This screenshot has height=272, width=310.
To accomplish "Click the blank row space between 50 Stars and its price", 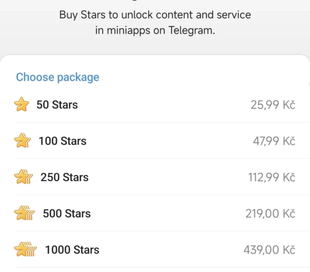I will pos(165,104).
